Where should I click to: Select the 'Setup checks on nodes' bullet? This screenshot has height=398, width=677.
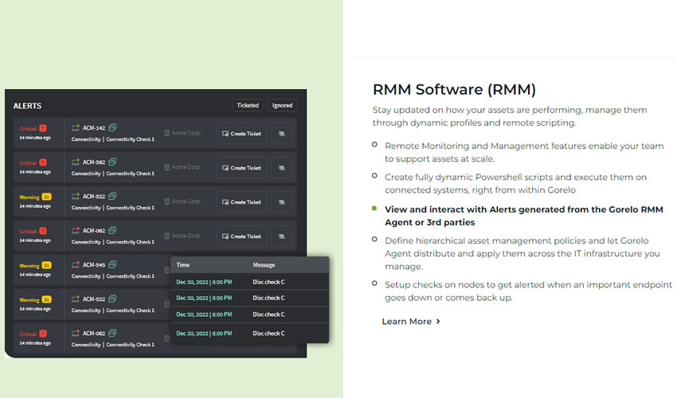tap(528, 291)
